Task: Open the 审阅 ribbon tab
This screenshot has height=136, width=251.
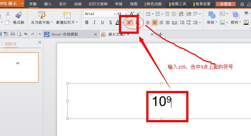Action: [119, 4]
